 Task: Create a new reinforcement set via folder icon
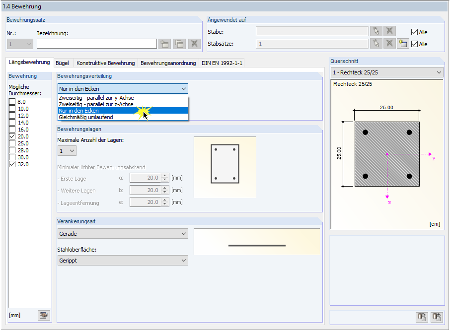[x=164, y=44]
